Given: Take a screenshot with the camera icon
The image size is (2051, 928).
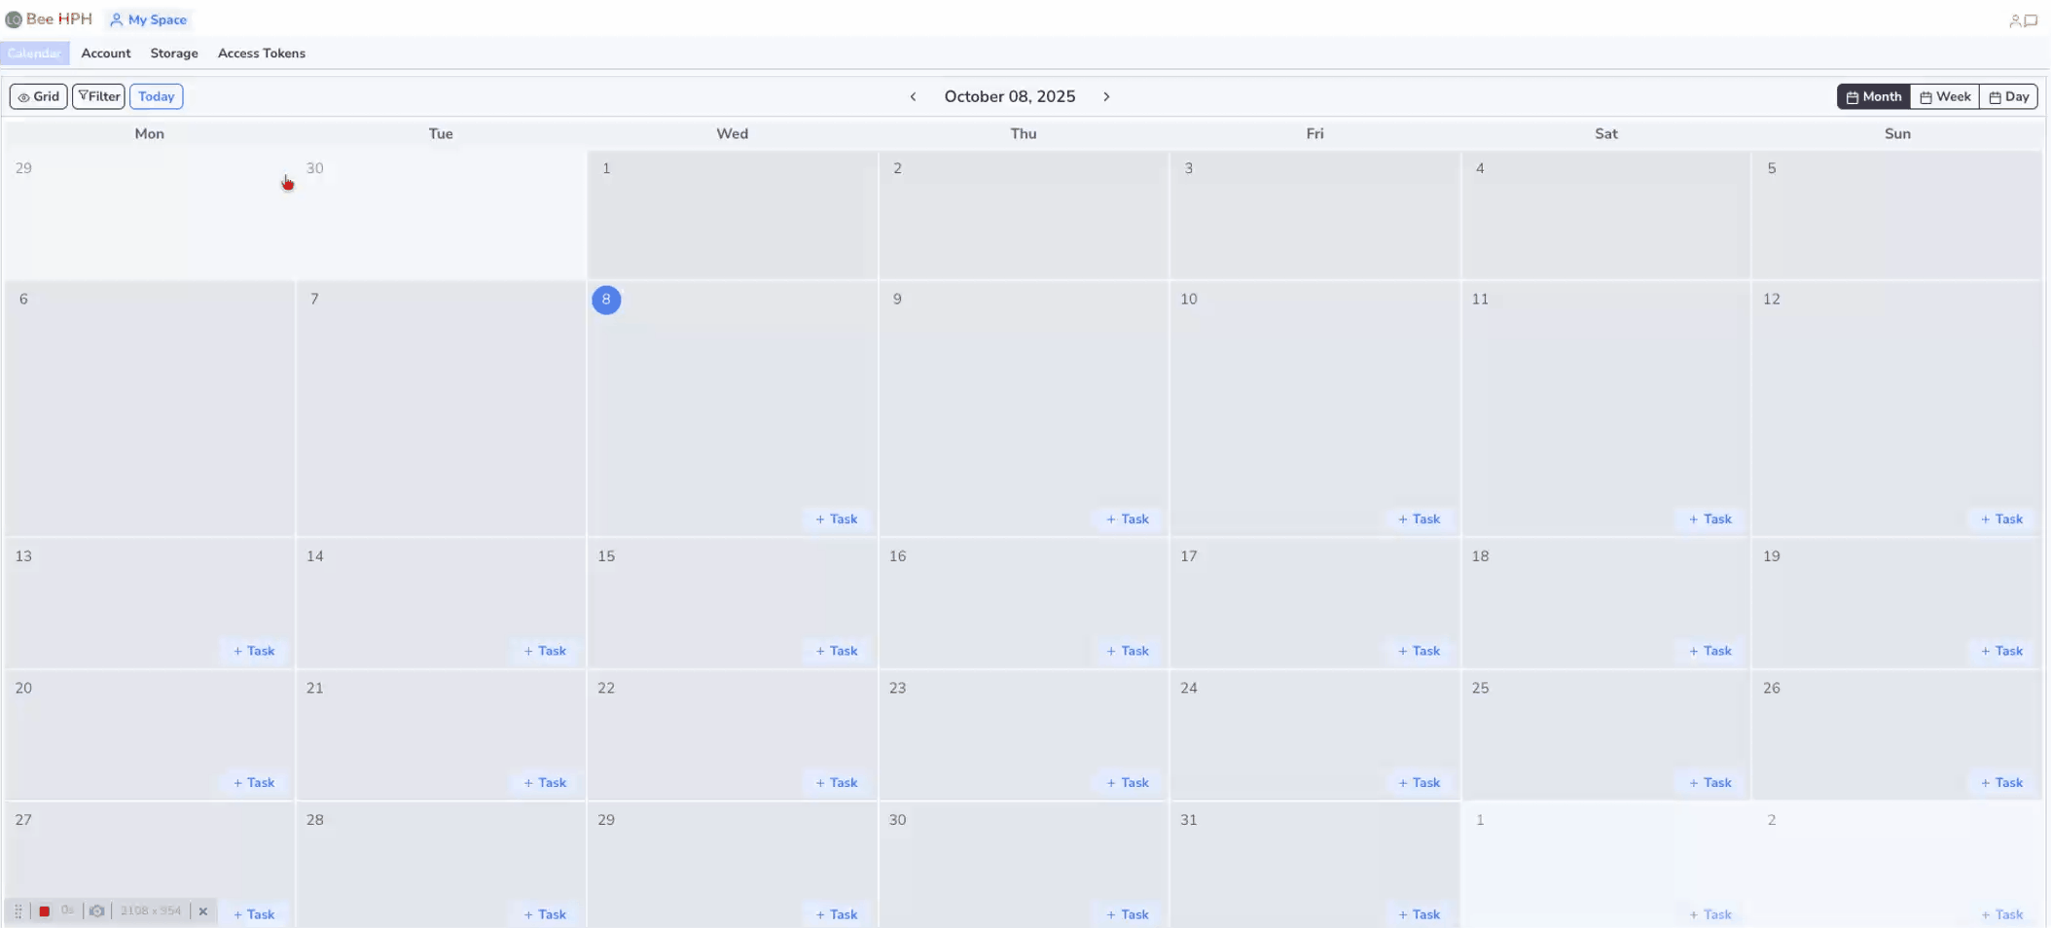Looking at the screenshot, I should 96,911.
